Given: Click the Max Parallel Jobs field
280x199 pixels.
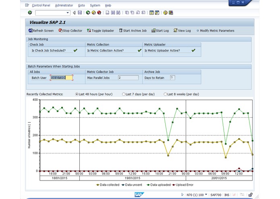Looking at the screenshot, I should click(128, 78).
